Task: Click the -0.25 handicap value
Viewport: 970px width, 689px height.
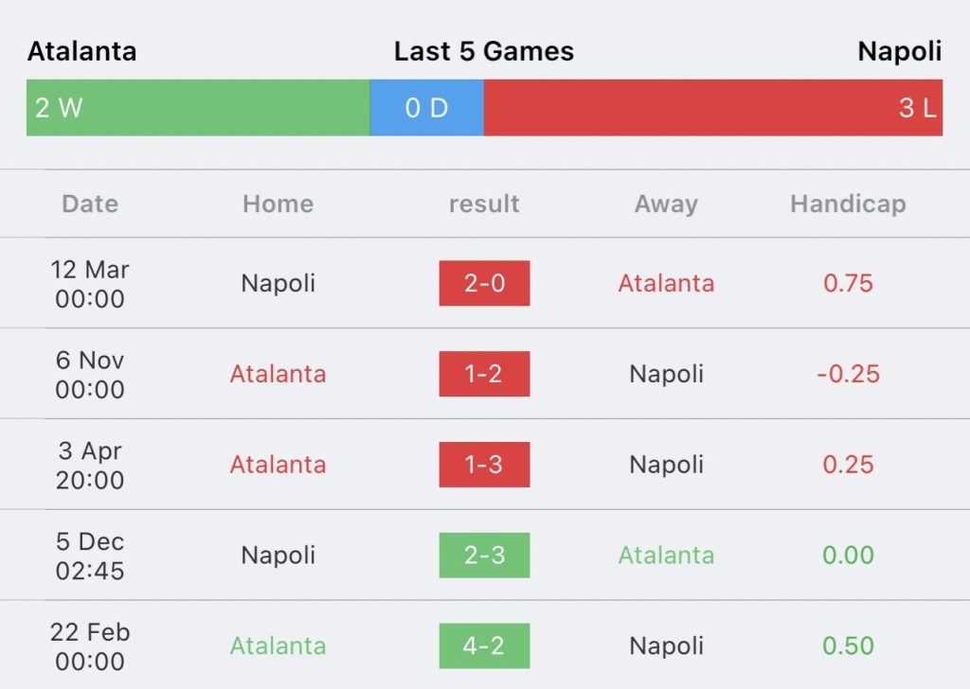Action: coord(848,374)
